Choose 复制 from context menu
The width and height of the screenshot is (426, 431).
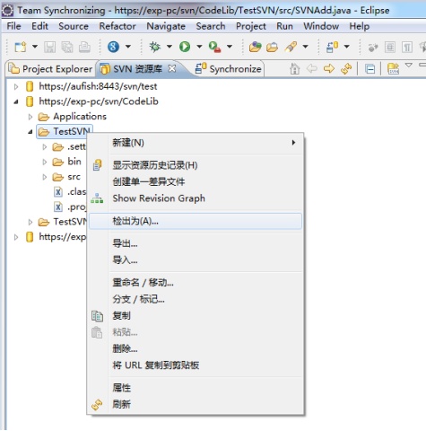[196, 316]
